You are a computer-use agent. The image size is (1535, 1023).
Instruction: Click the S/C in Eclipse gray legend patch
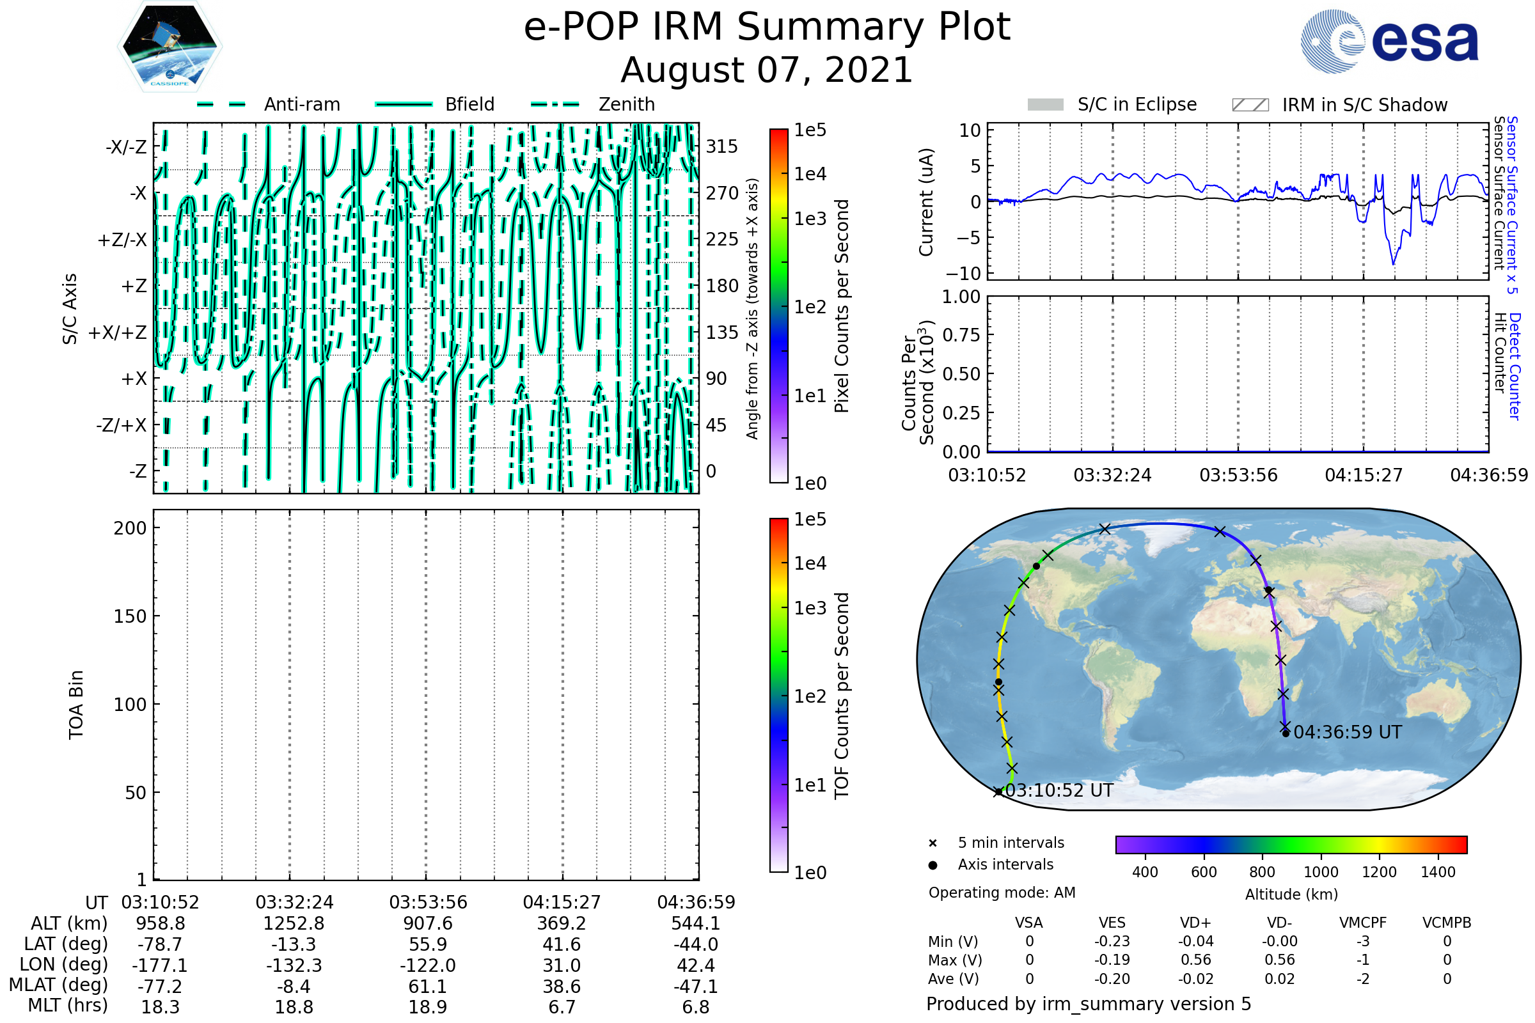pos(1046,105)
